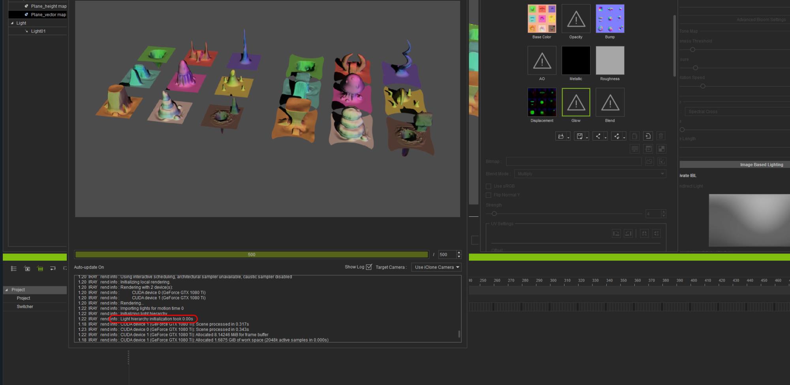
Task: Increase render iterations with stepper up arrow
Action: pyautogui.click(x=459, y=253)
